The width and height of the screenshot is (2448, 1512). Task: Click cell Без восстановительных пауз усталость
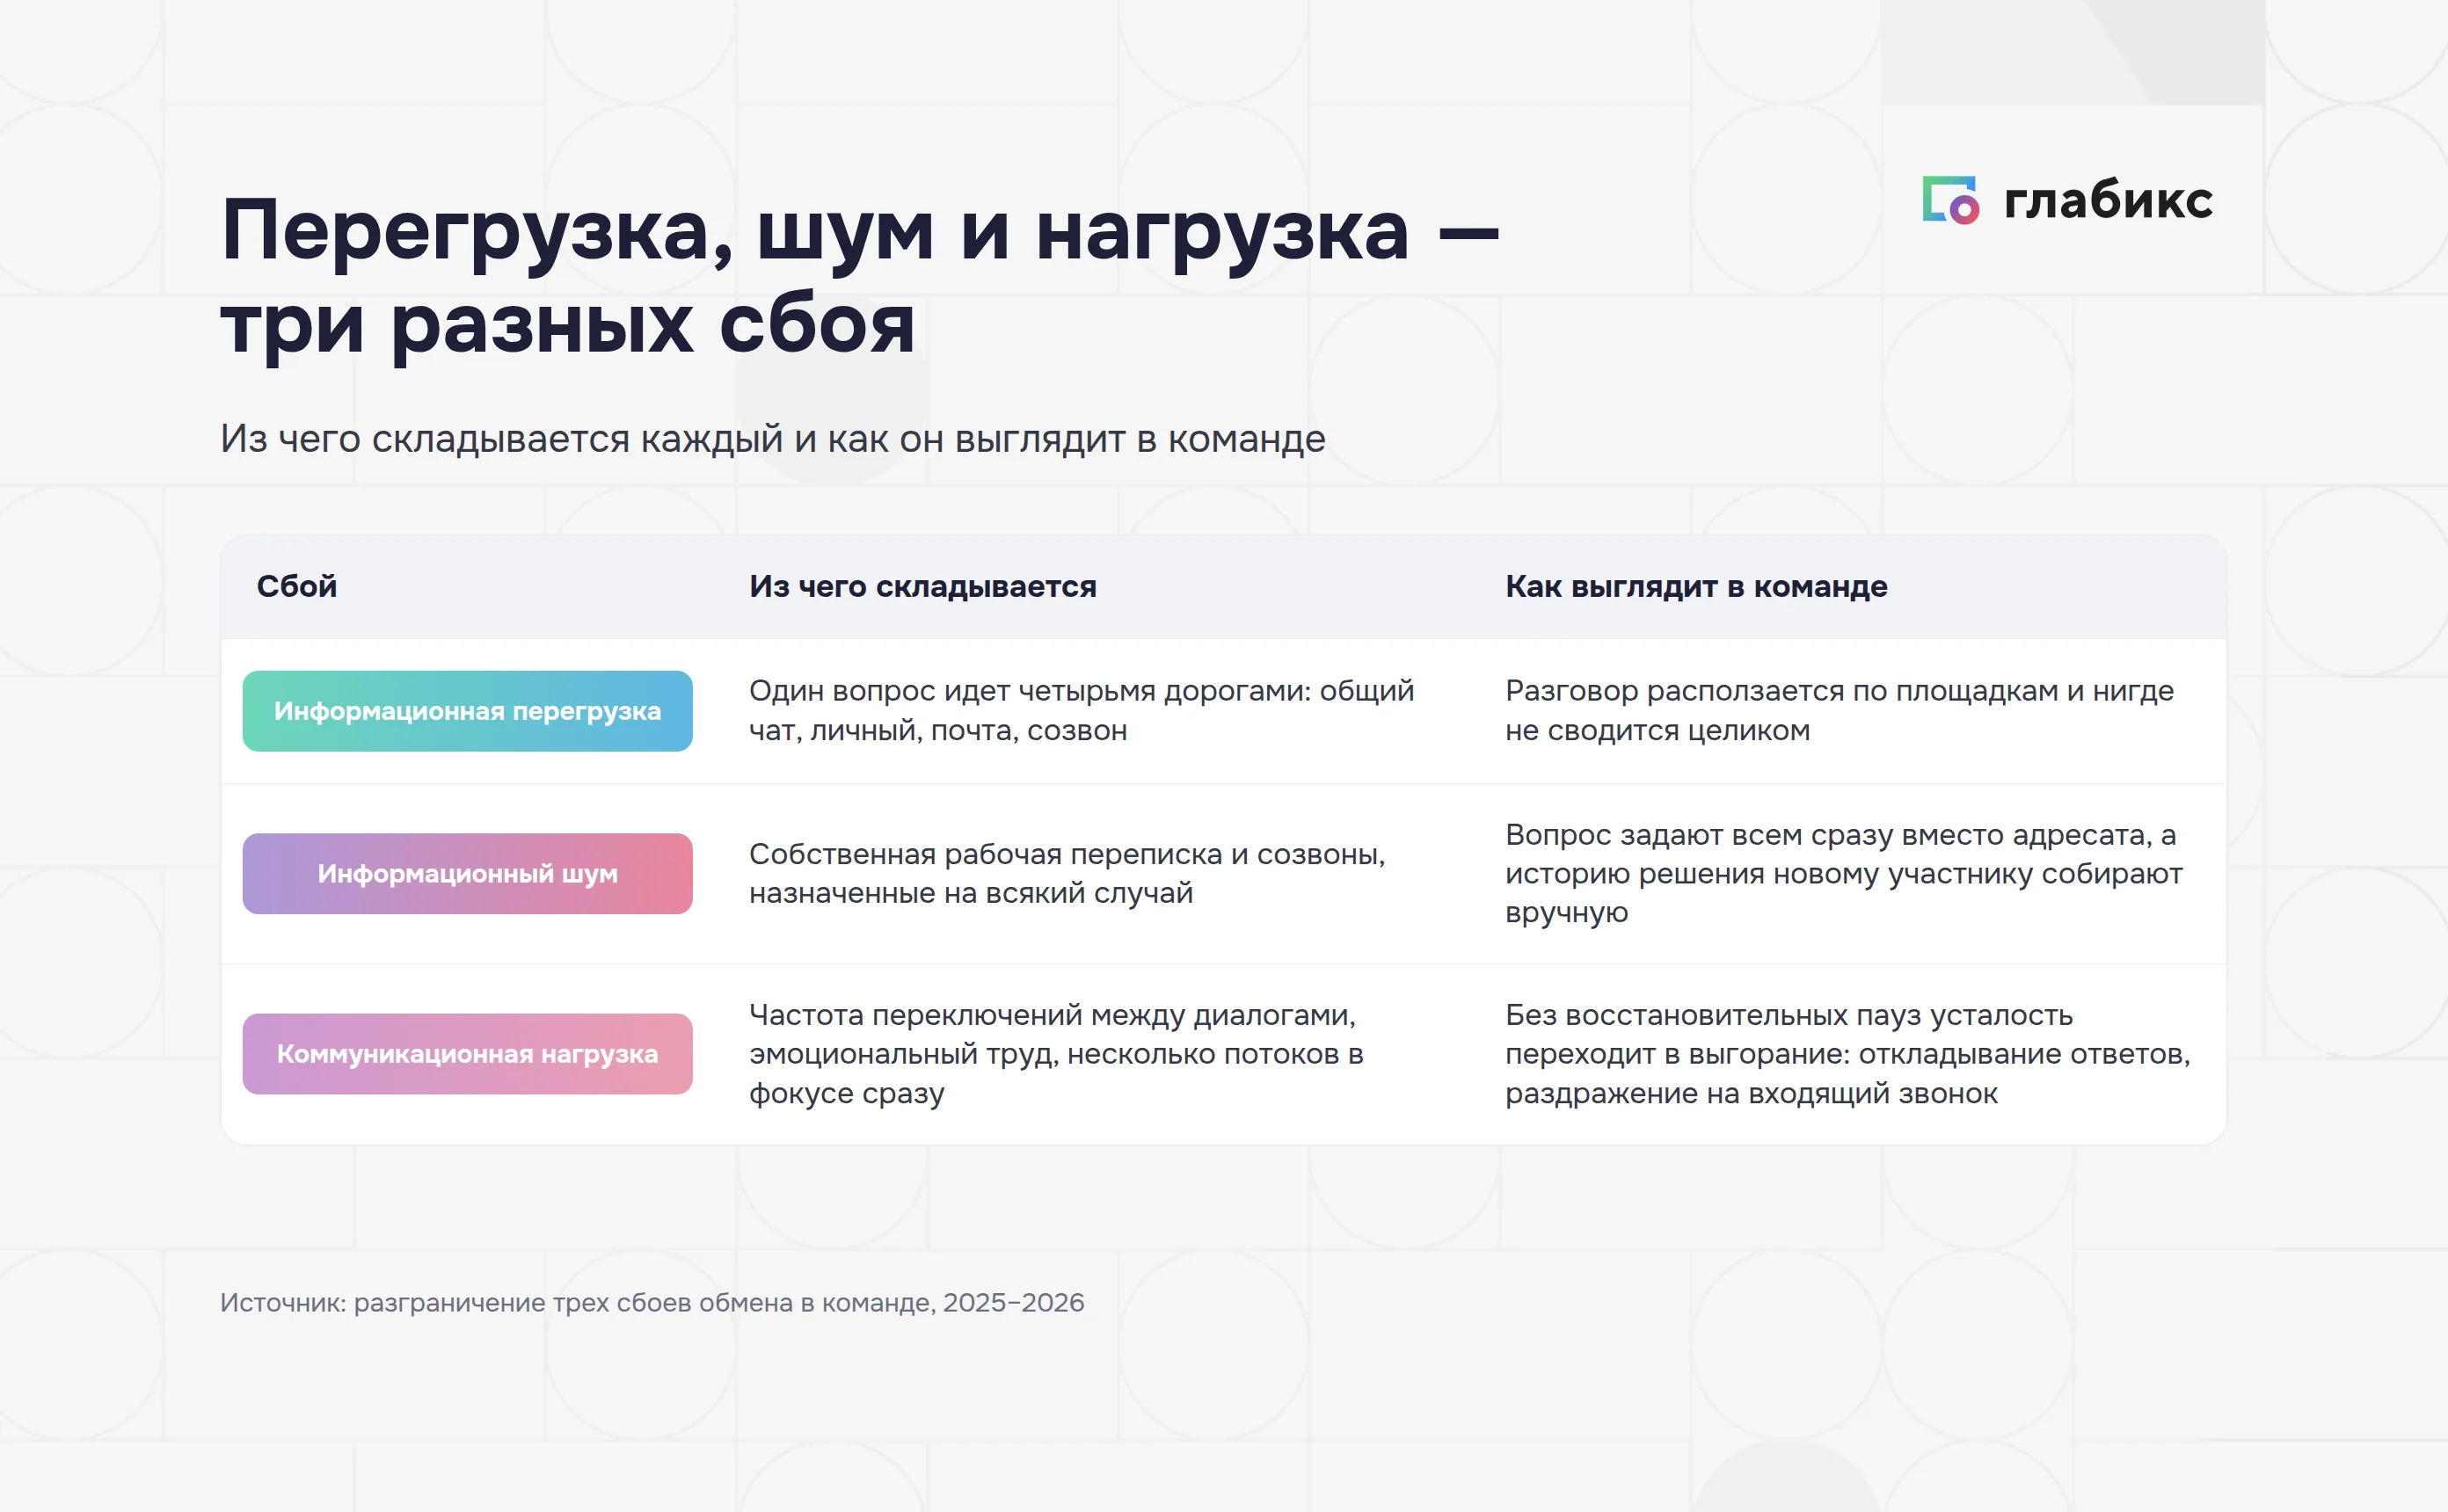pos(1847,1054)
